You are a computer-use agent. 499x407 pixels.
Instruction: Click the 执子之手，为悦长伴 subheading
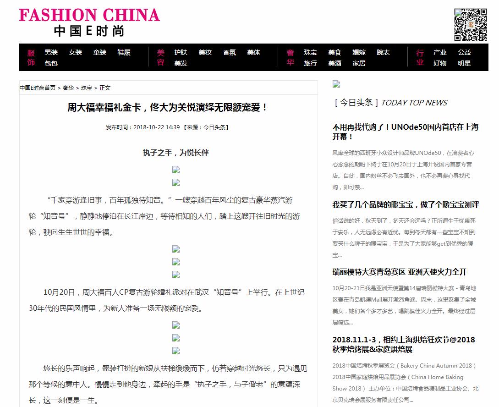175,153
